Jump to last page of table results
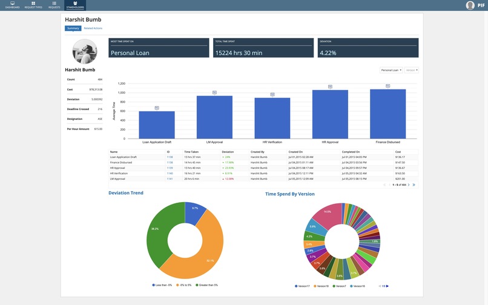488x305 pixels. [x=414, y=185]
